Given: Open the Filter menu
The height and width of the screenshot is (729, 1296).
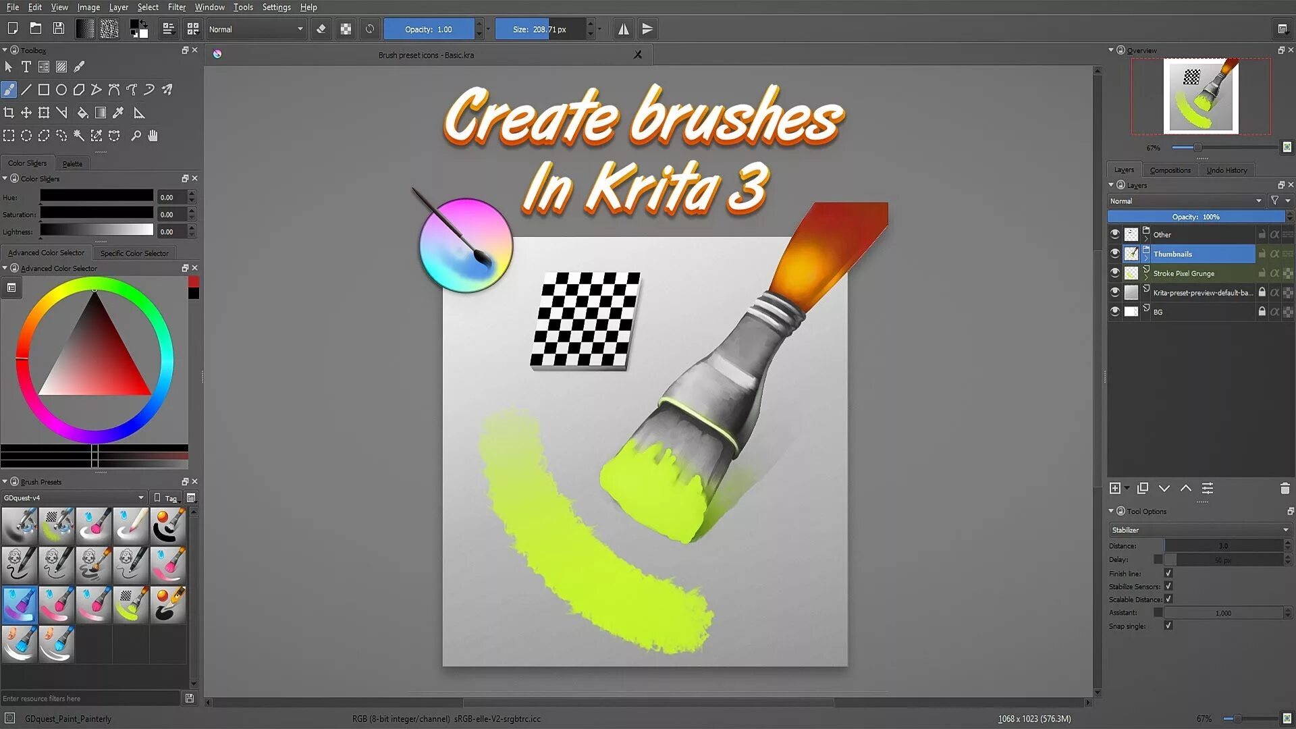Looking at the screenshot, I should [x=176, y=7].
